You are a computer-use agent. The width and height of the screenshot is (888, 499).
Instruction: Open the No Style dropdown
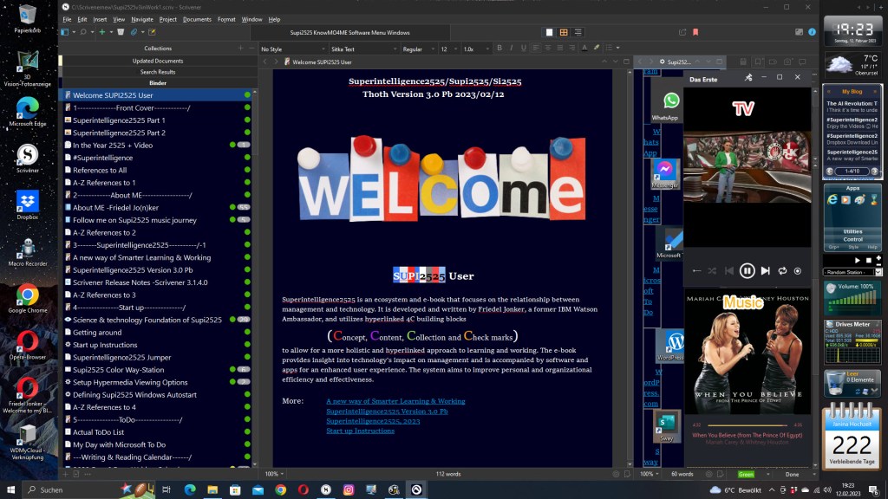pyautogui.click(x=291, y=49)
